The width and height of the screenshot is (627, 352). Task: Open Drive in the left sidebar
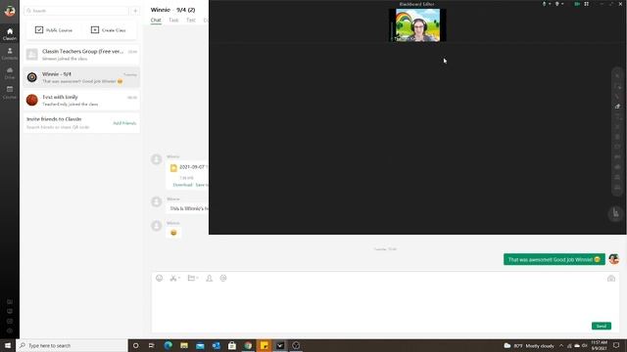[10, 73]
